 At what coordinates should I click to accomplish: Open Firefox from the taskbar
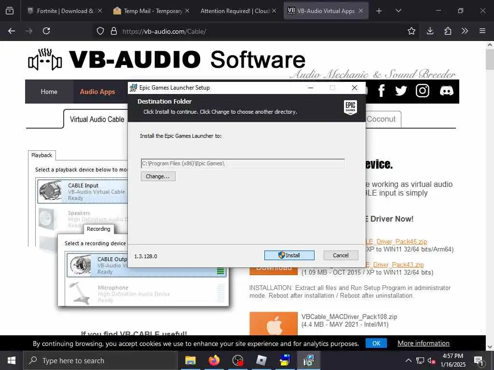(x=214, y=360)
